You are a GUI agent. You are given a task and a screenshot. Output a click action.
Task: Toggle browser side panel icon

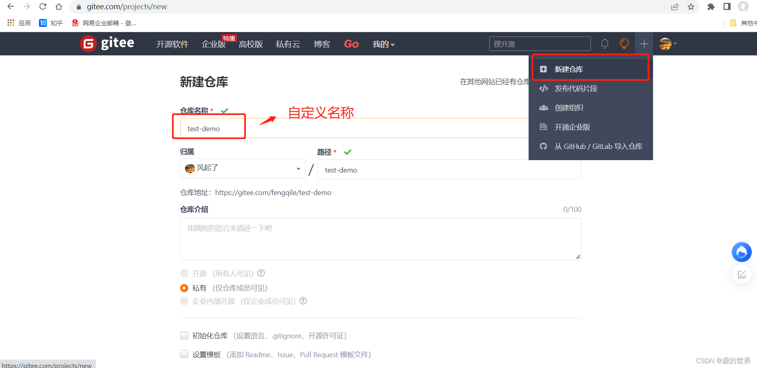click(x=727, y=7)
